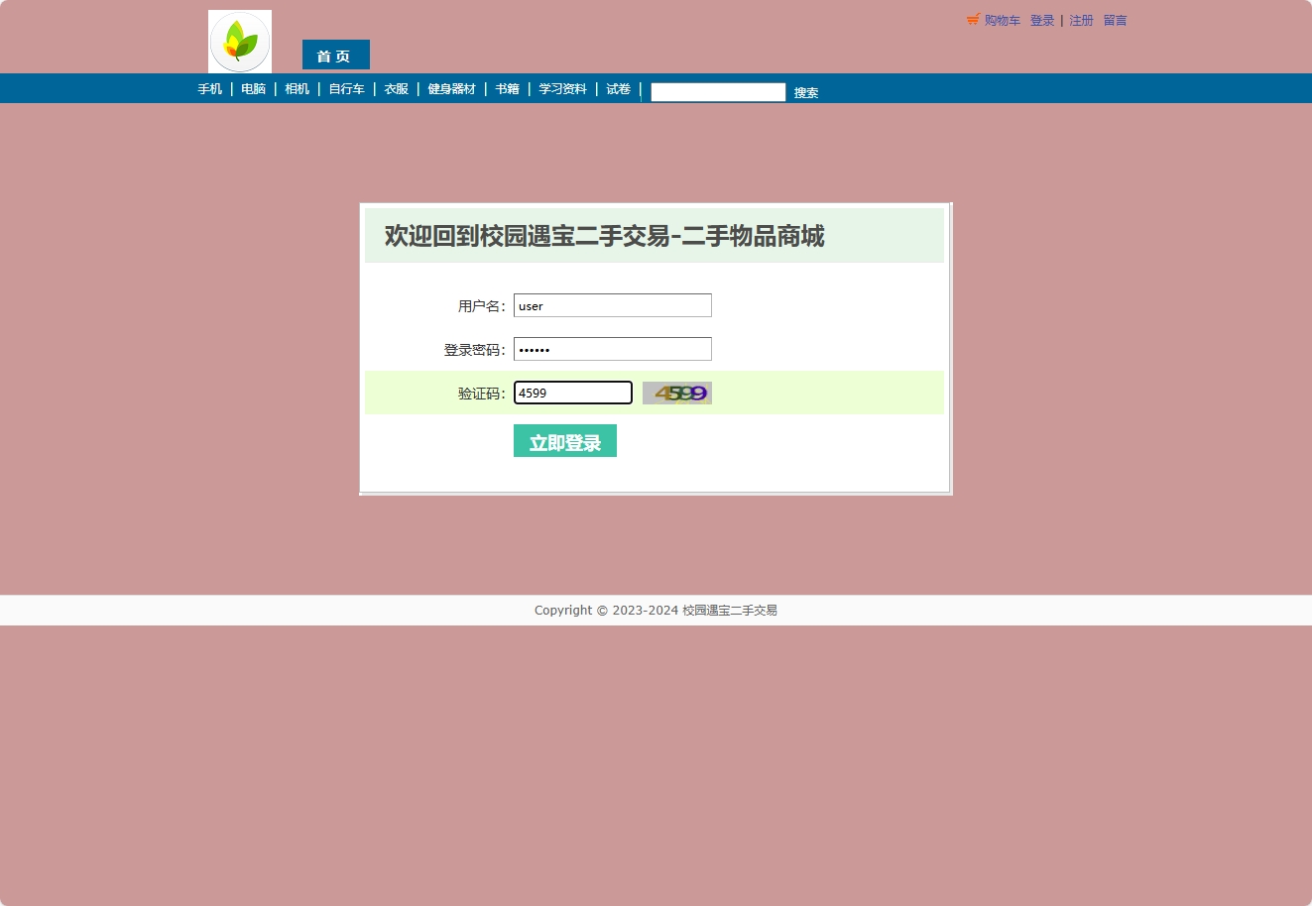
Task: Browse the 健身器材 category
Action: pos(452,88)
